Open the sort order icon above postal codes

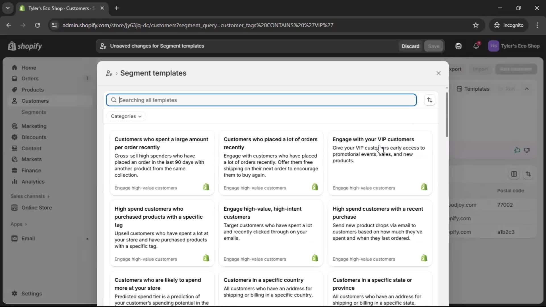[x=528, y=174]
